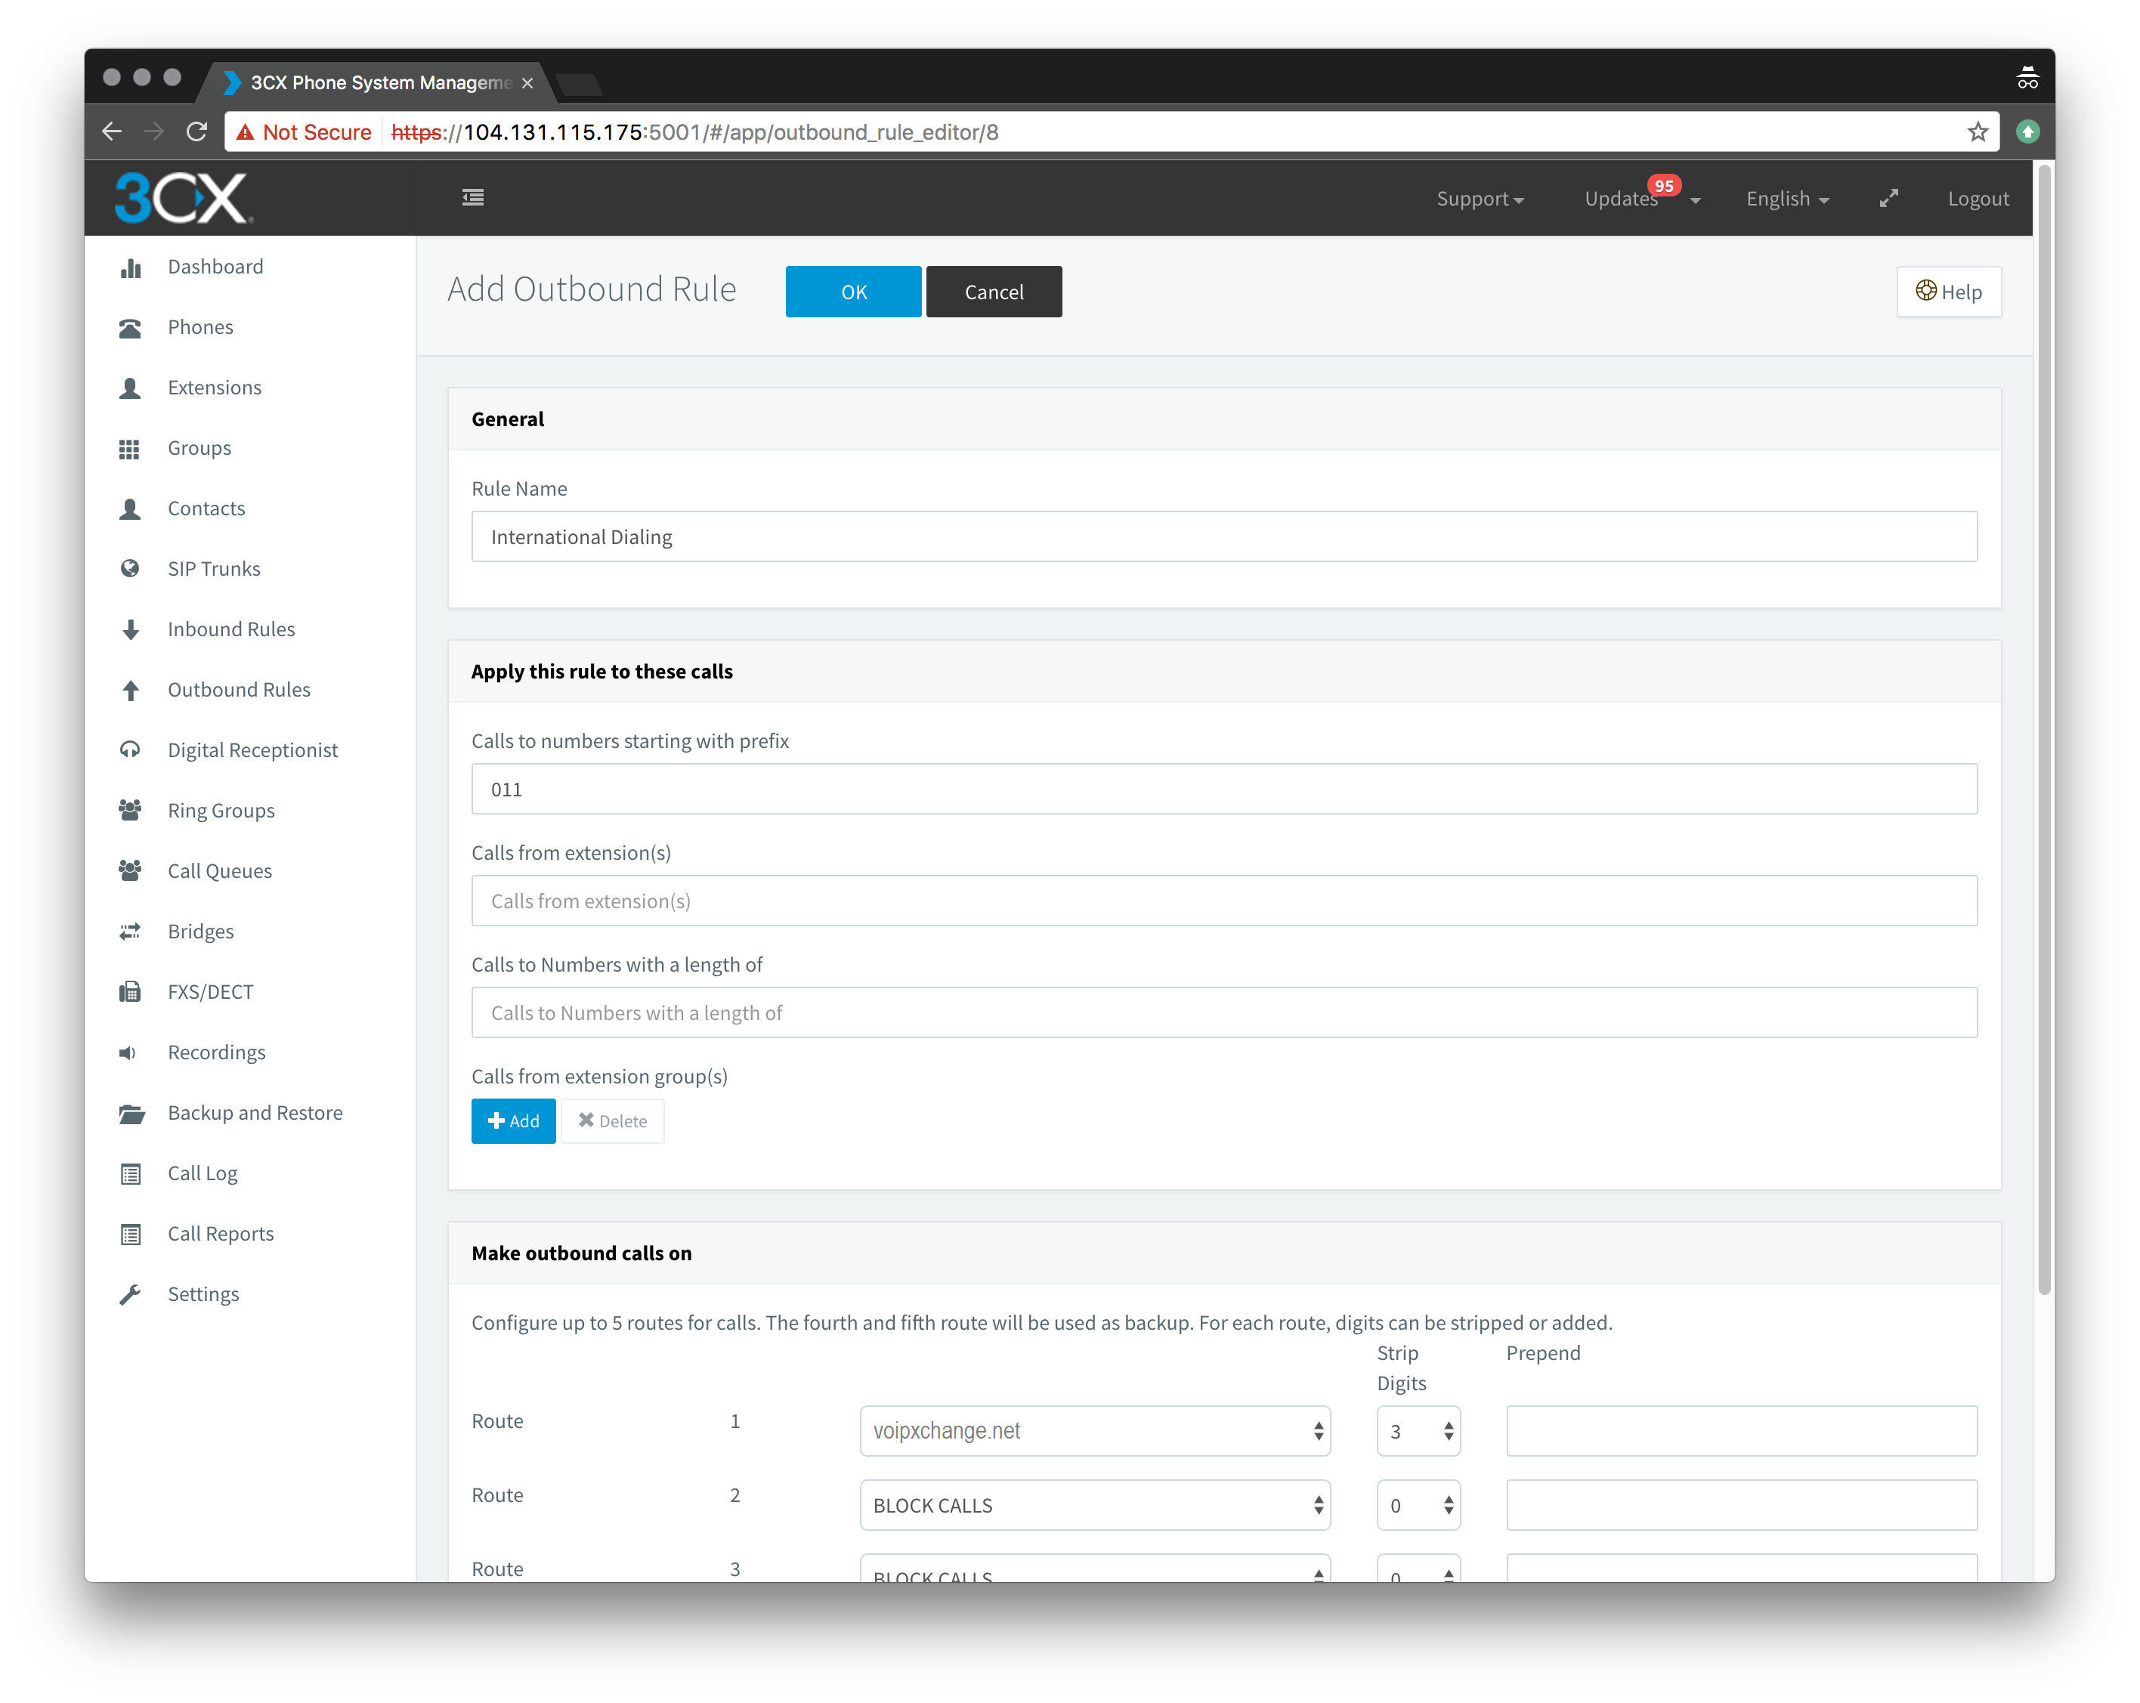
Task: Open Digital Receptionist headset icon
Action: coord(130,750)
